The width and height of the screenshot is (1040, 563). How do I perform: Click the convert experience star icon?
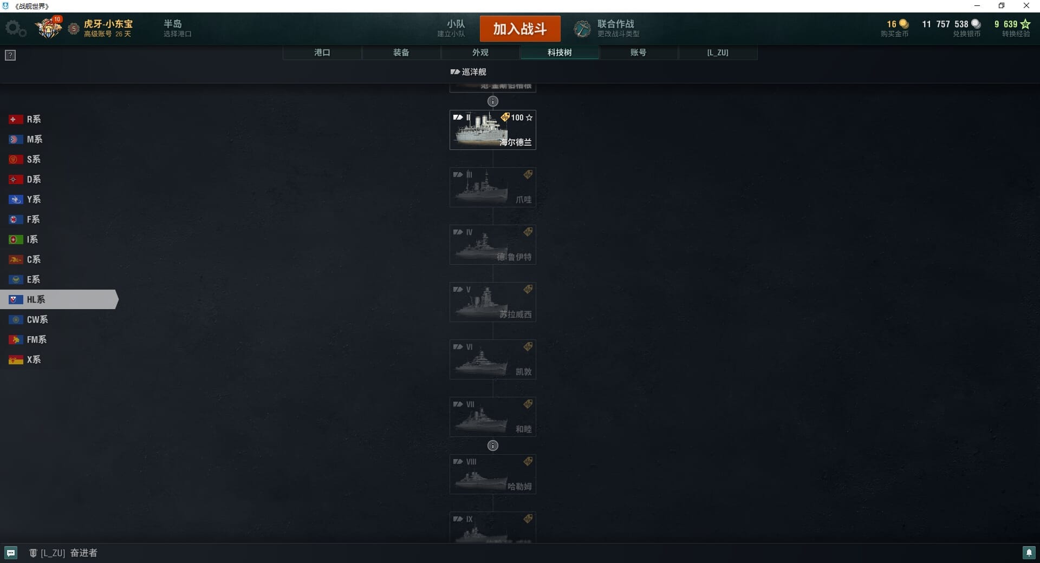(1025, 24)
